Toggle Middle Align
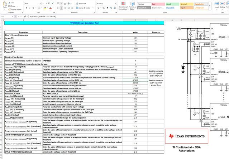 click(x=61, y=3)
